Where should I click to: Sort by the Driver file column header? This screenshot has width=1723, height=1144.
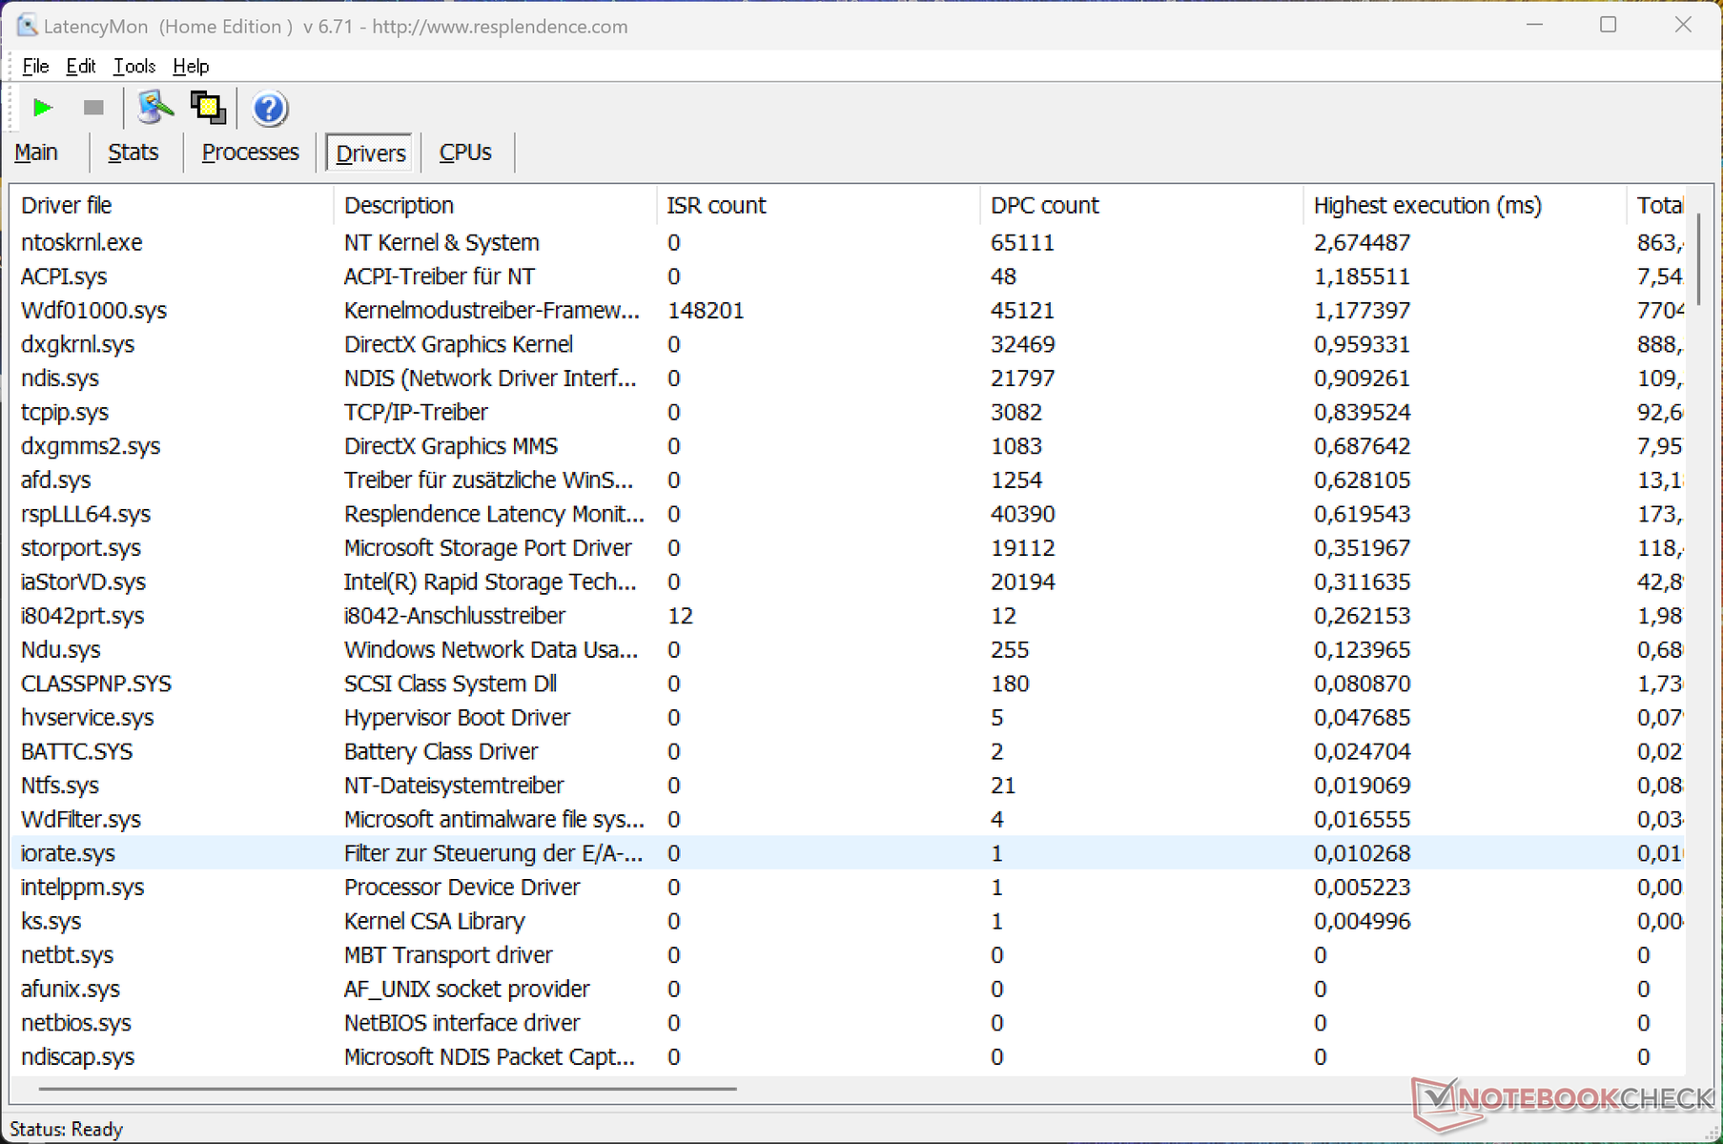coord(172,205)
